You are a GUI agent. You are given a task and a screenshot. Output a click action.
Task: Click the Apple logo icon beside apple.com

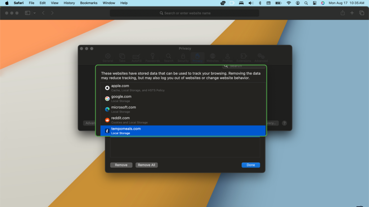tap(107, 88)
